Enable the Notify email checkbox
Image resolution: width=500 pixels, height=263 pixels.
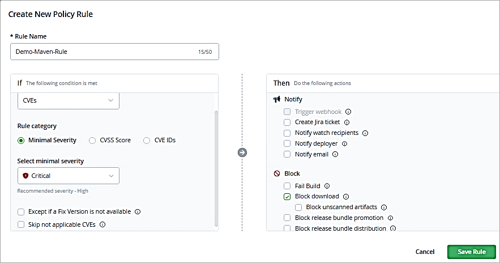[287, 155]
